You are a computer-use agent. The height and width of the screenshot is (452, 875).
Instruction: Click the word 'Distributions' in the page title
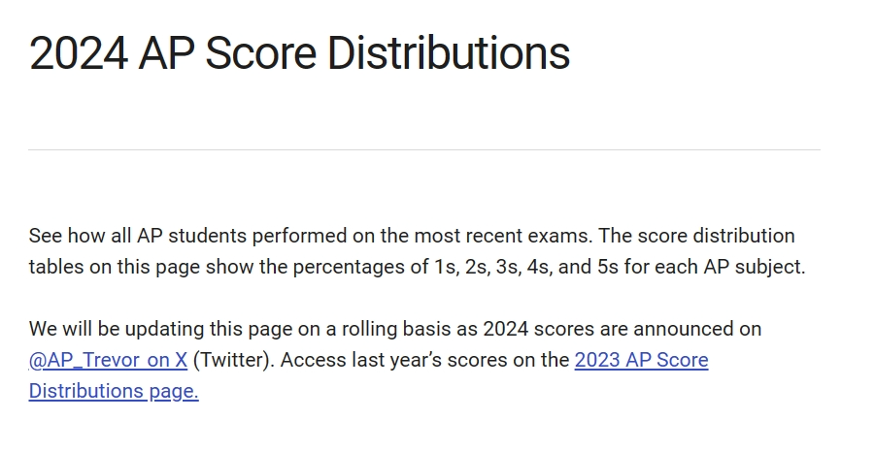[x=449, y=53]
